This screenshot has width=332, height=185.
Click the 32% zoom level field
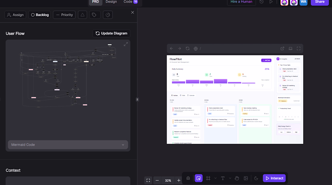(168, 180)
